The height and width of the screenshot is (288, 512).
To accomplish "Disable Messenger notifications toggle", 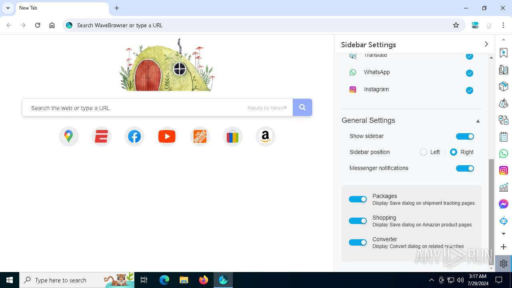I will pyautogui.click(x=465, y=168).
